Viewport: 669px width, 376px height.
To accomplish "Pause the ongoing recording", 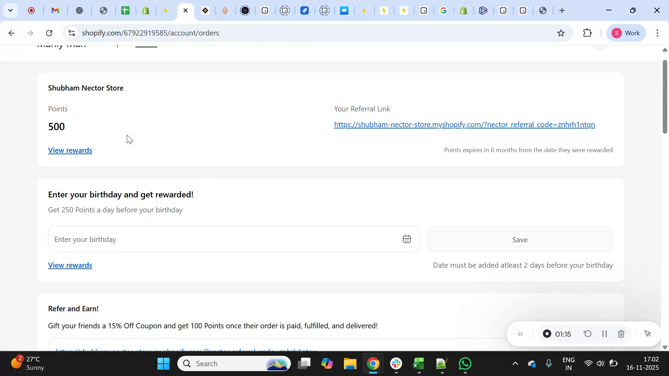I will tap(605, 334).
